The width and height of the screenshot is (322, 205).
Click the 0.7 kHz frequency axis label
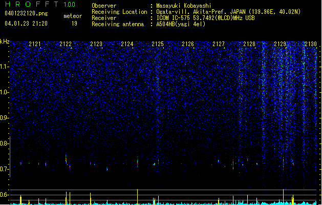(4, 169)
